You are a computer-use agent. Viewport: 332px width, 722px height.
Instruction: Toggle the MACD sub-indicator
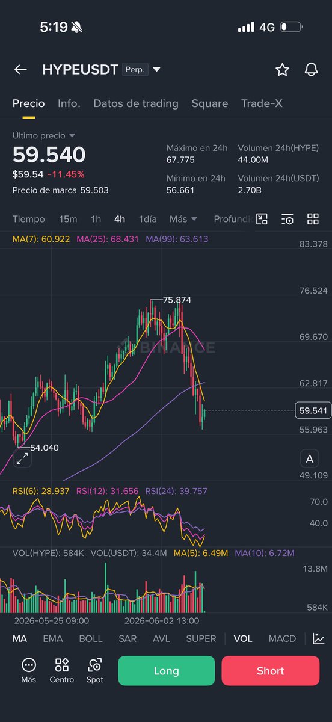click(282, 639)
